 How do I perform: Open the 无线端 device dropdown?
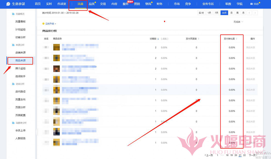(x=238, y=22)
